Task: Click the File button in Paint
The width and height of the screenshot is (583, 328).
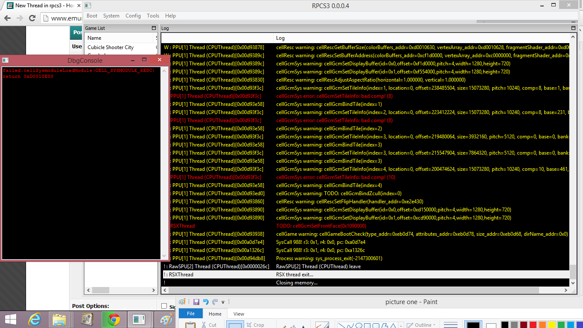Action: tap(191, 314)
